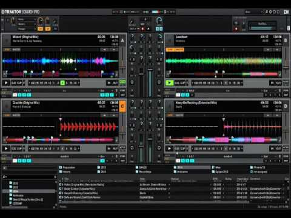Toggle SYNC on deck A

7,50
